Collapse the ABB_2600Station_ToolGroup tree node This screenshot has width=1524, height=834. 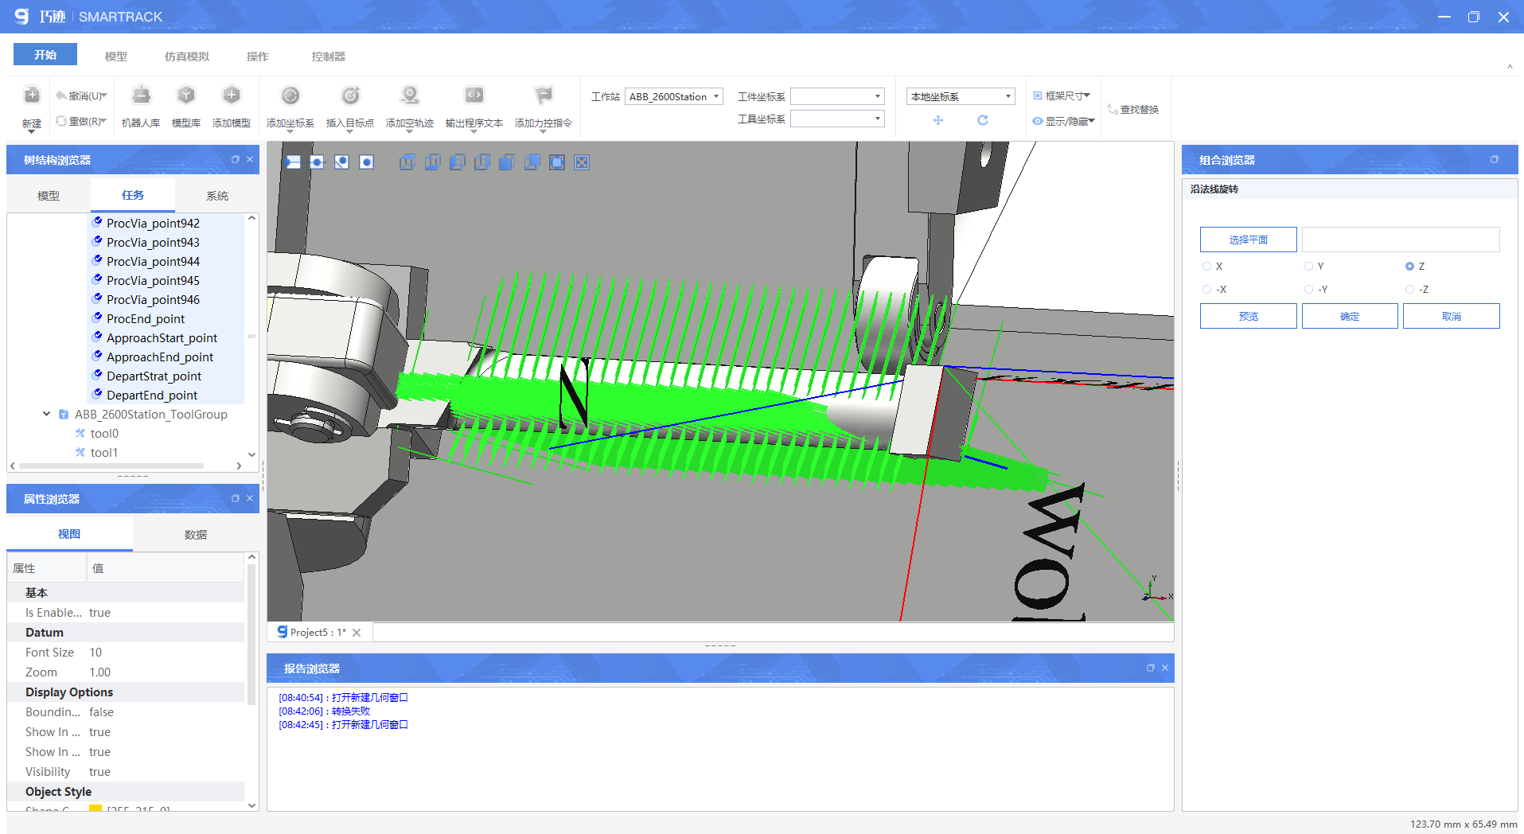click(46, 414)
